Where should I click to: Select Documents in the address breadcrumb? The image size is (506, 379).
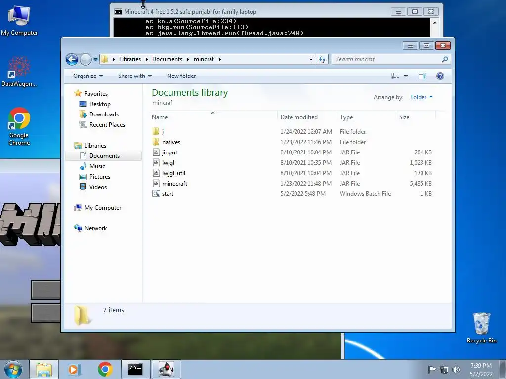(167, 59)
